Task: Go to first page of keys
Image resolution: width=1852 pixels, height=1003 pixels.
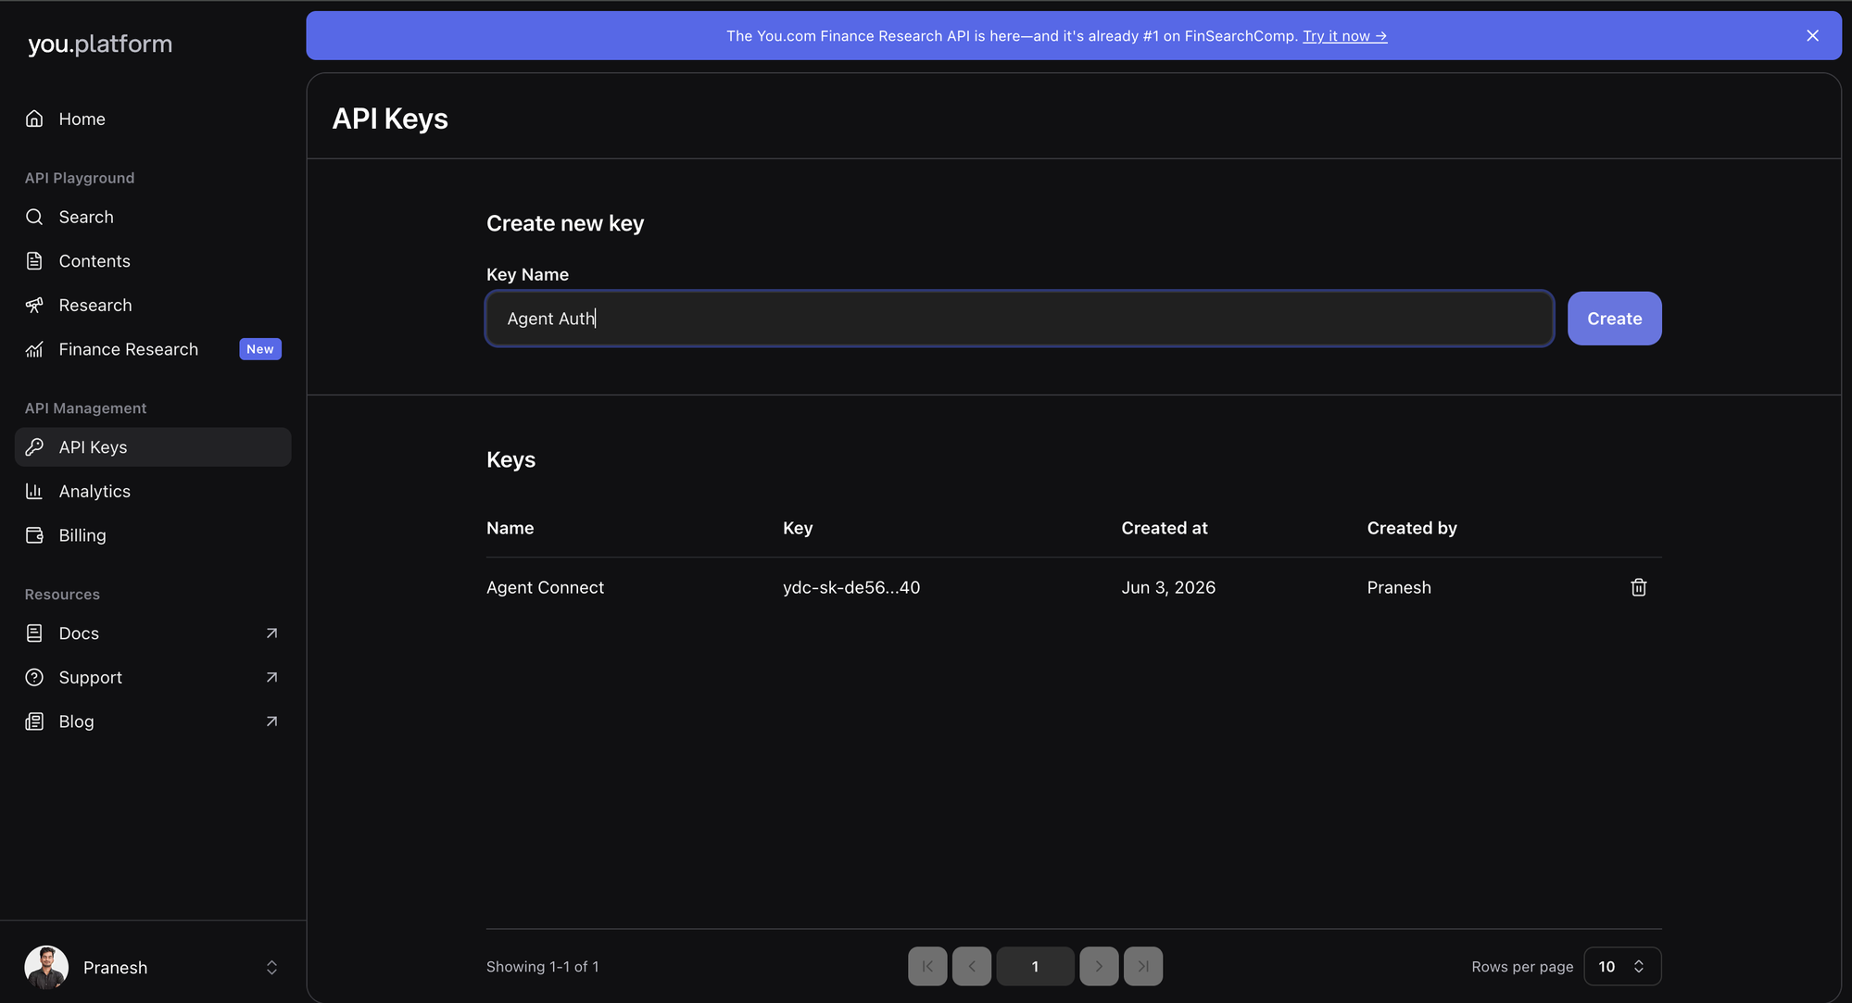Action: (927, 966)
